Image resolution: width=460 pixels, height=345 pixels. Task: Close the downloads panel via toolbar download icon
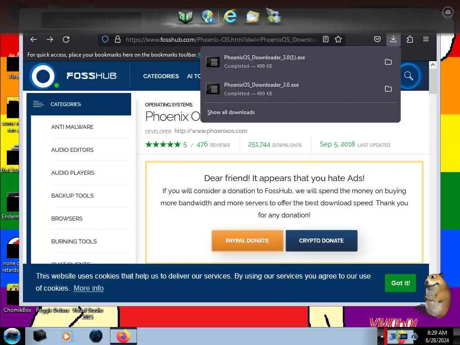[x=394, y=39]
